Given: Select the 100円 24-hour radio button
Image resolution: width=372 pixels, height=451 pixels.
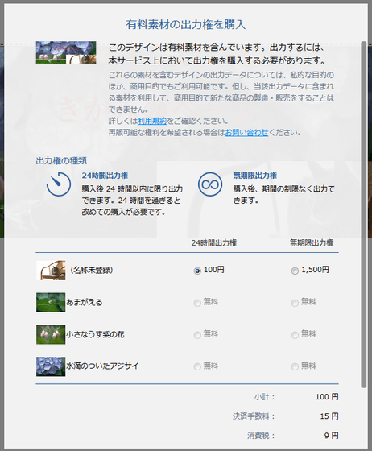Looking at the screenshot, I should point(197,271).
